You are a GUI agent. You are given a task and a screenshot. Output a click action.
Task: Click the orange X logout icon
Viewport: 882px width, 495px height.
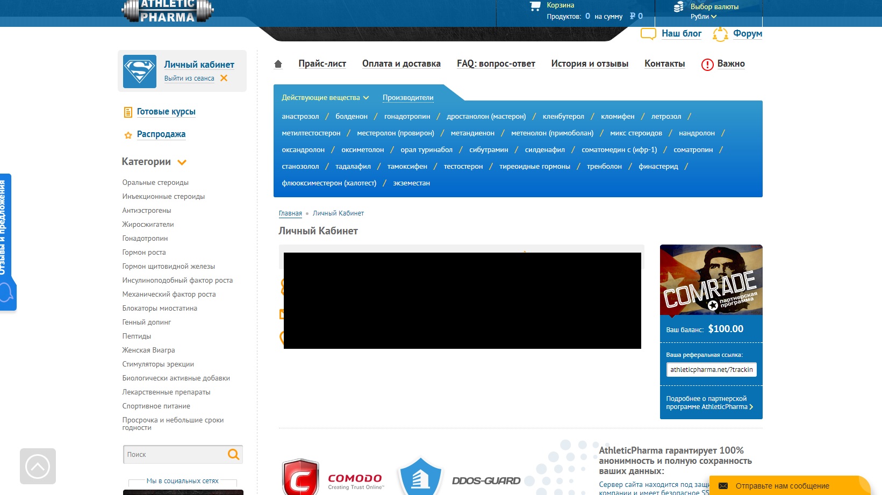click(224, 78)
